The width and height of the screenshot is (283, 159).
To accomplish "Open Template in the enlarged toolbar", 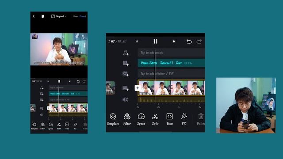I will (x=113, y=119).
